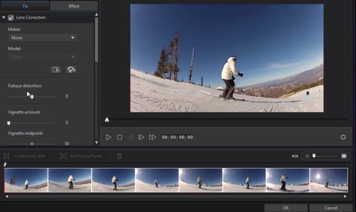356x212 pixels.
Task: Click the fit timeline width icon
Action: tap(295, 156)
